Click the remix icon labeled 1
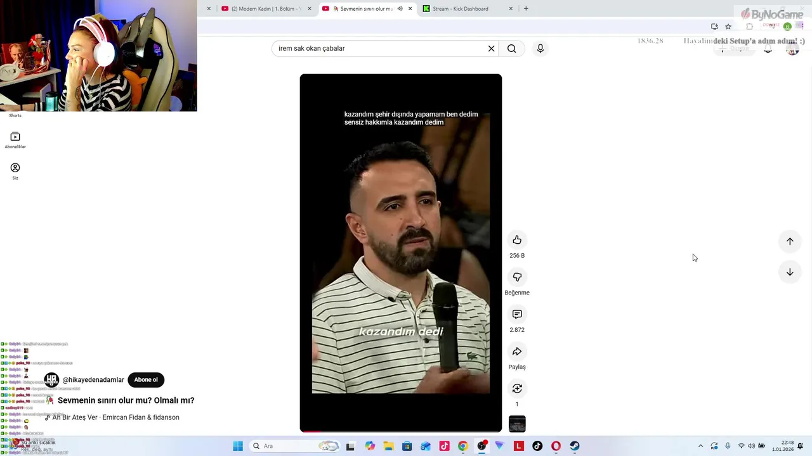This screenshot has height=456, width=812. [x=517, y=388]
